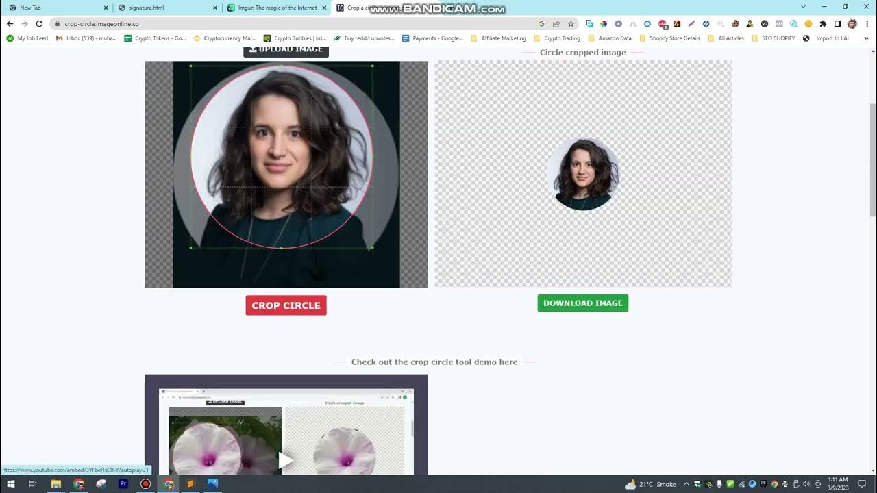Open the Extensions puzzle piece menu
Viewport: 877px width, 493px height.
click(x=823, y=23)
